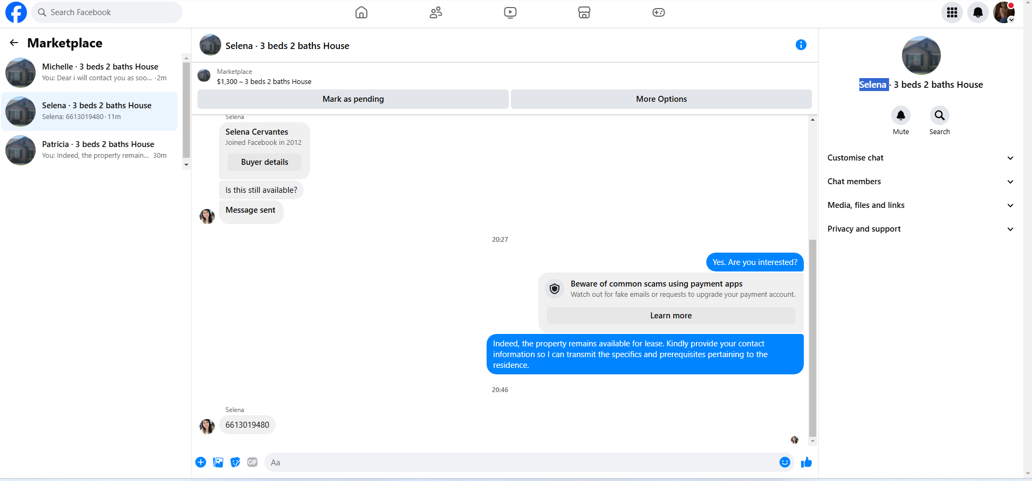
Task: Expand the Customise chat section
Action: [x=920, y=158]
